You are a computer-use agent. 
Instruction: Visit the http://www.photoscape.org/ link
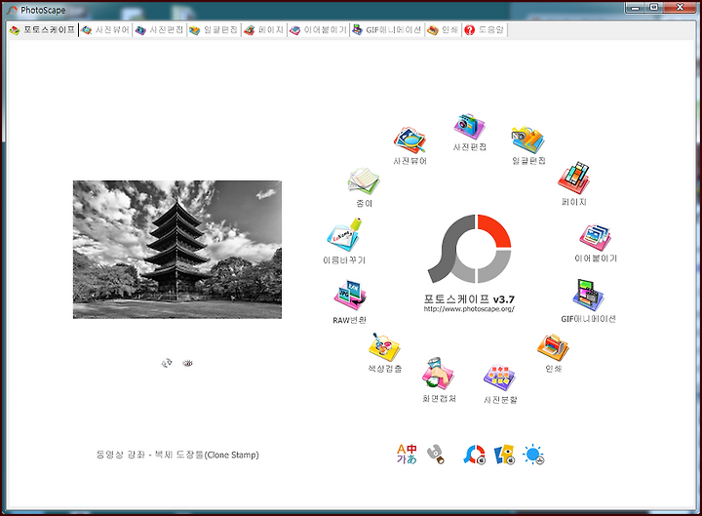(x=469, y=309)
